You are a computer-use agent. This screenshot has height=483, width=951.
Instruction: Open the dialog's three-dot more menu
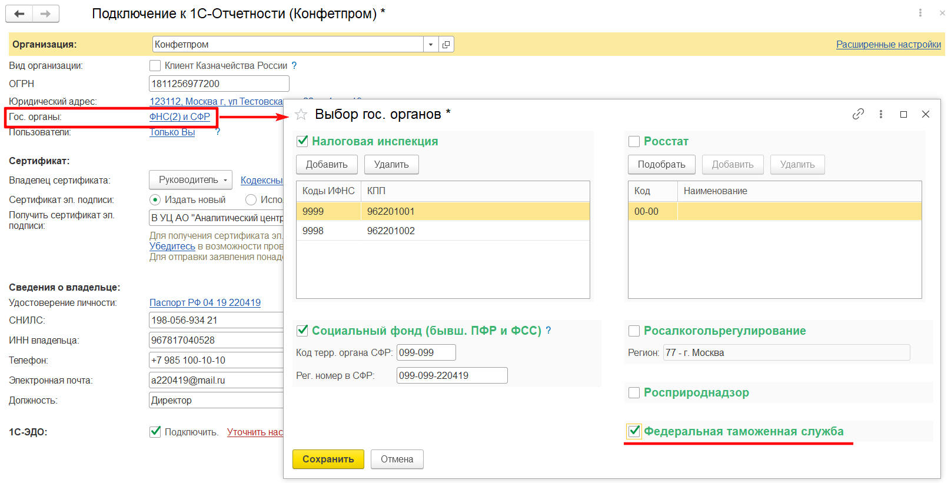881,114
